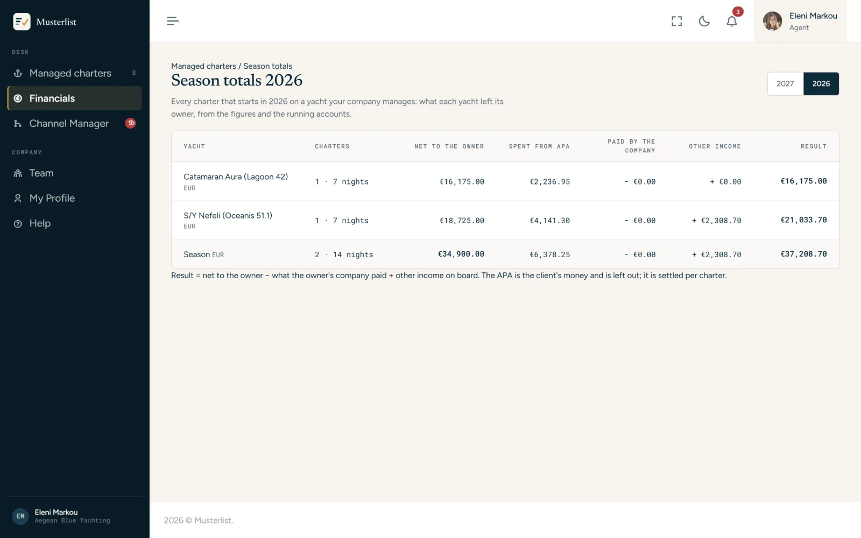Enter fullscreen mode via the expand icon
Screen dimensions: 861x538
(x=676, y=21)
